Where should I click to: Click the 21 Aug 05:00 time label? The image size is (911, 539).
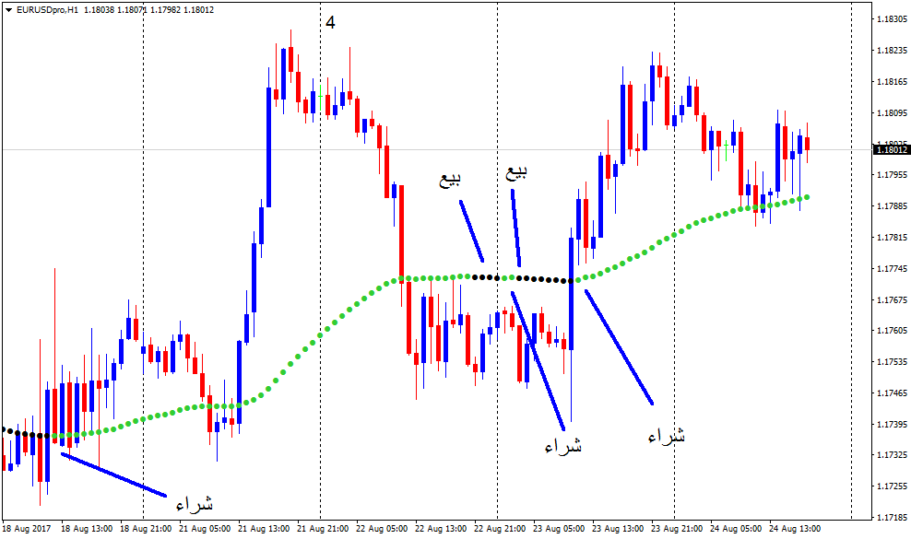pyautogui.click(x=205, y=529)
